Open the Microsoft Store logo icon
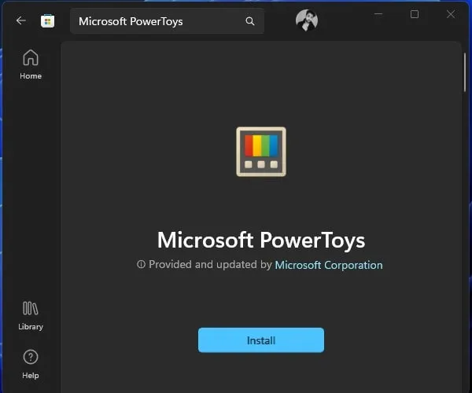472x393 pixels. 47,21
